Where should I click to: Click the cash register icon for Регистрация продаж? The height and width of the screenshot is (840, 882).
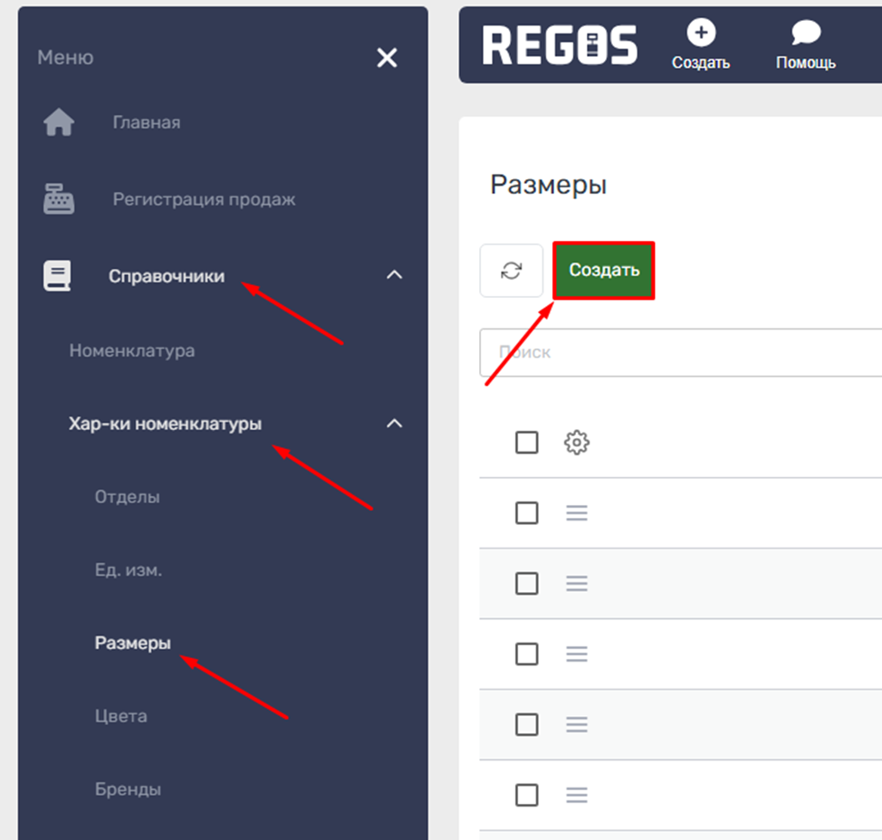[x=59, y=199]
